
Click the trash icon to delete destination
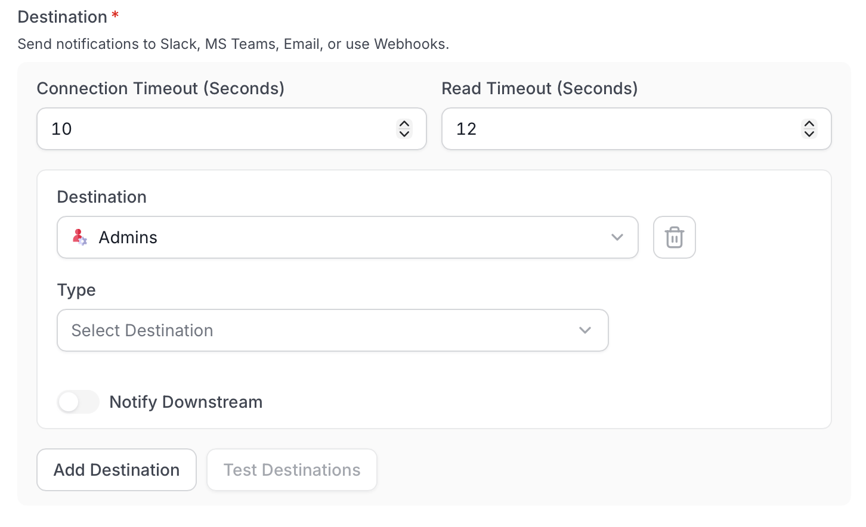[674, 237]
